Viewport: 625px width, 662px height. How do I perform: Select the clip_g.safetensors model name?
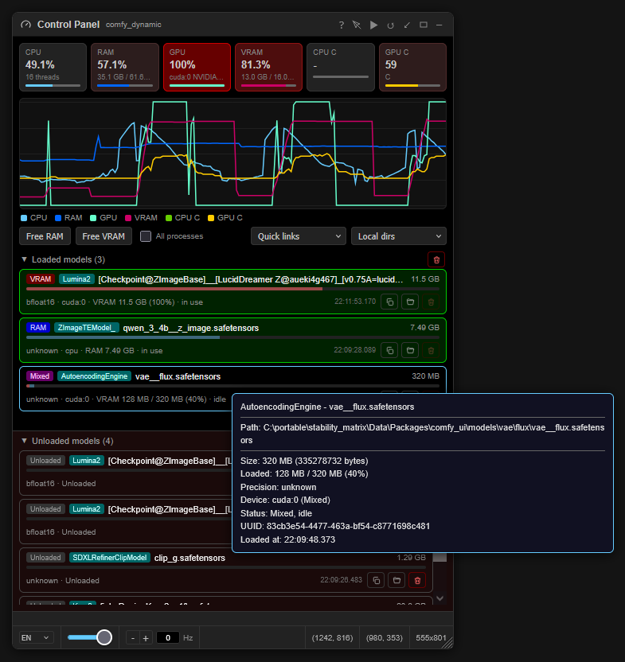point(189,558)
